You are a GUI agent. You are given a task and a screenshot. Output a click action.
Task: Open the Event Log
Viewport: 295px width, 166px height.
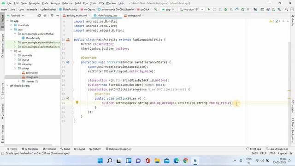(254, 149)
